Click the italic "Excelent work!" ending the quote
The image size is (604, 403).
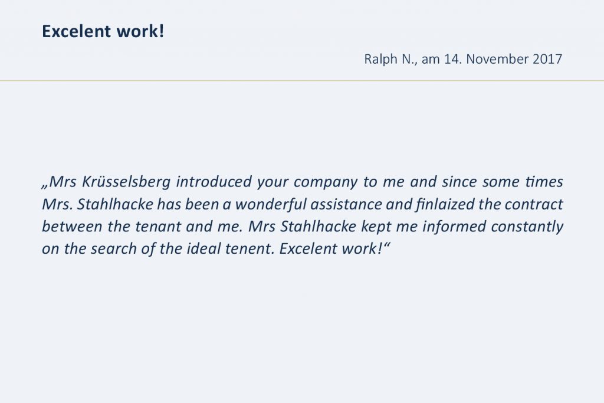(x=333, y=248)
